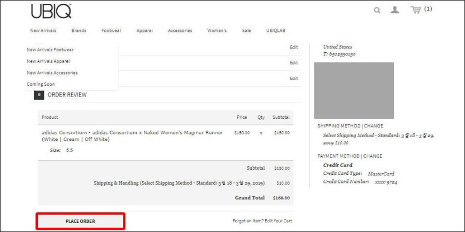The image size is (465, 232).
Task: Click the Price column header
Action: [x=242, y=117]
